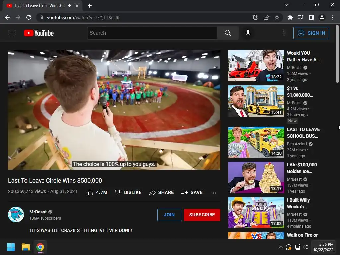This screenshot has height=255, width=340.
Task: Click the main video player
Action: click(x=114, y=110)
